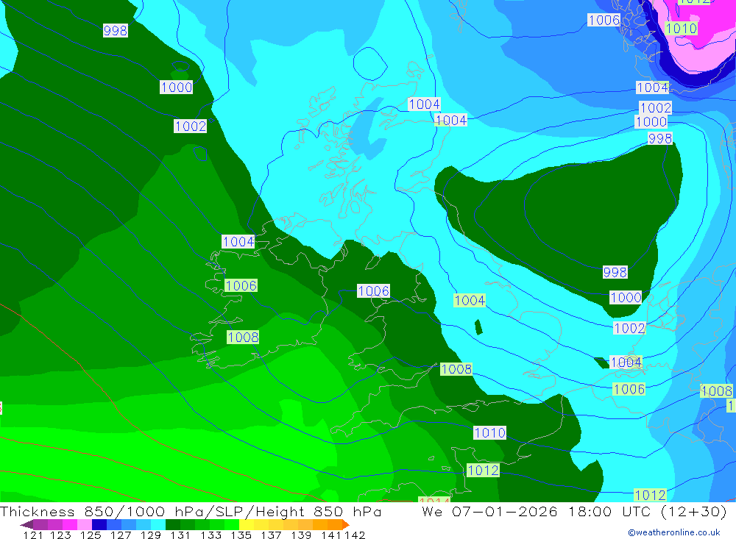Click the '1002' label in the northwest Atlantic
736x539 pixels.
tap(190, 126)
